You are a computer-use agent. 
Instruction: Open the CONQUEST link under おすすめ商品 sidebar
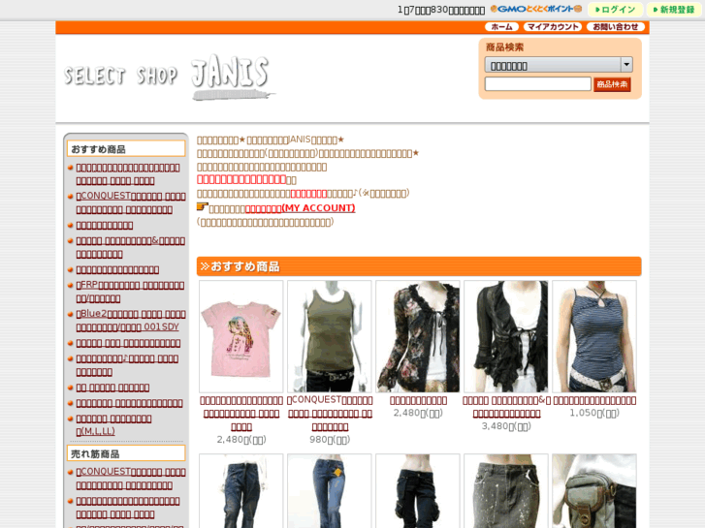131,202
